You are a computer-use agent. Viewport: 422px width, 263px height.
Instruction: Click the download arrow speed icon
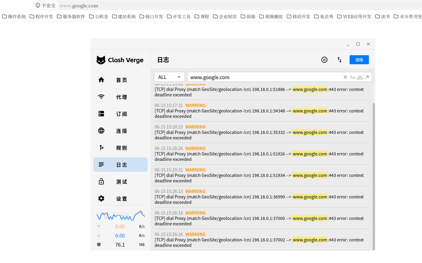click(99, 235)
